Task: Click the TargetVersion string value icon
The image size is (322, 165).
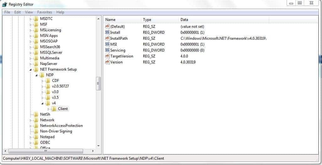Action: 107,56
